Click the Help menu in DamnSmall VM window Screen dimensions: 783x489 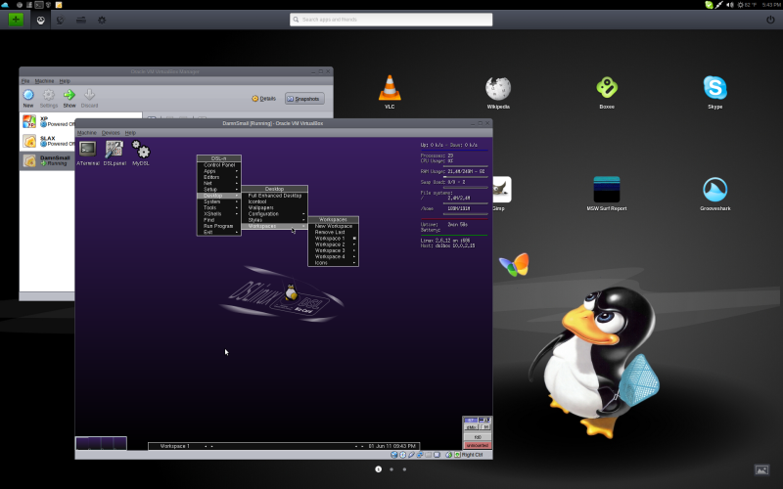click(130, 133)
